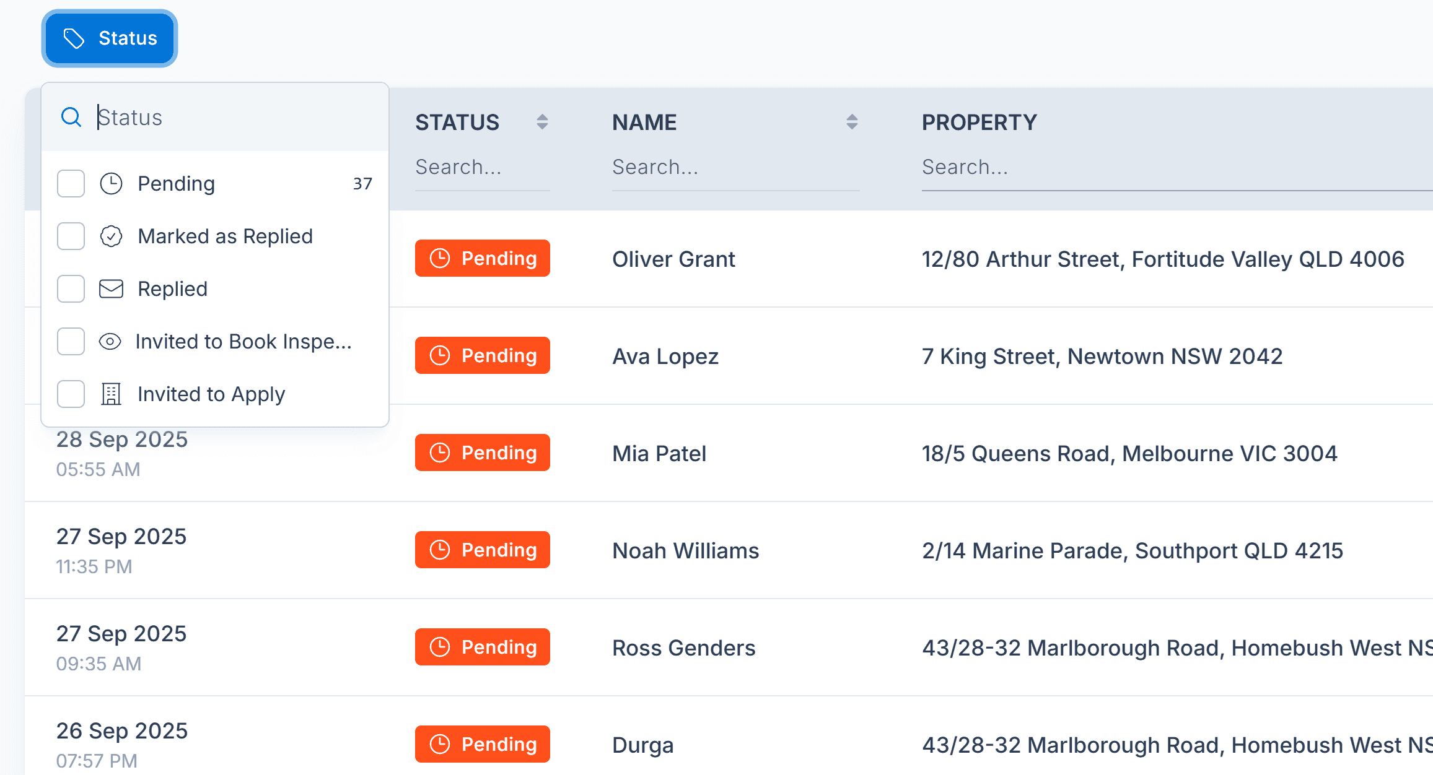
Task: Choose Invited to Book Inspe... option
Action: point(243,342)
